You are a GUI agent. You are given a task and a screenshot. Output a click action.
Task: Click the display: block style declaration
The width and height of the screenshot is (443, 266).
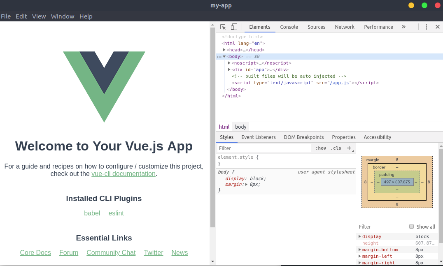click(245, 178)
